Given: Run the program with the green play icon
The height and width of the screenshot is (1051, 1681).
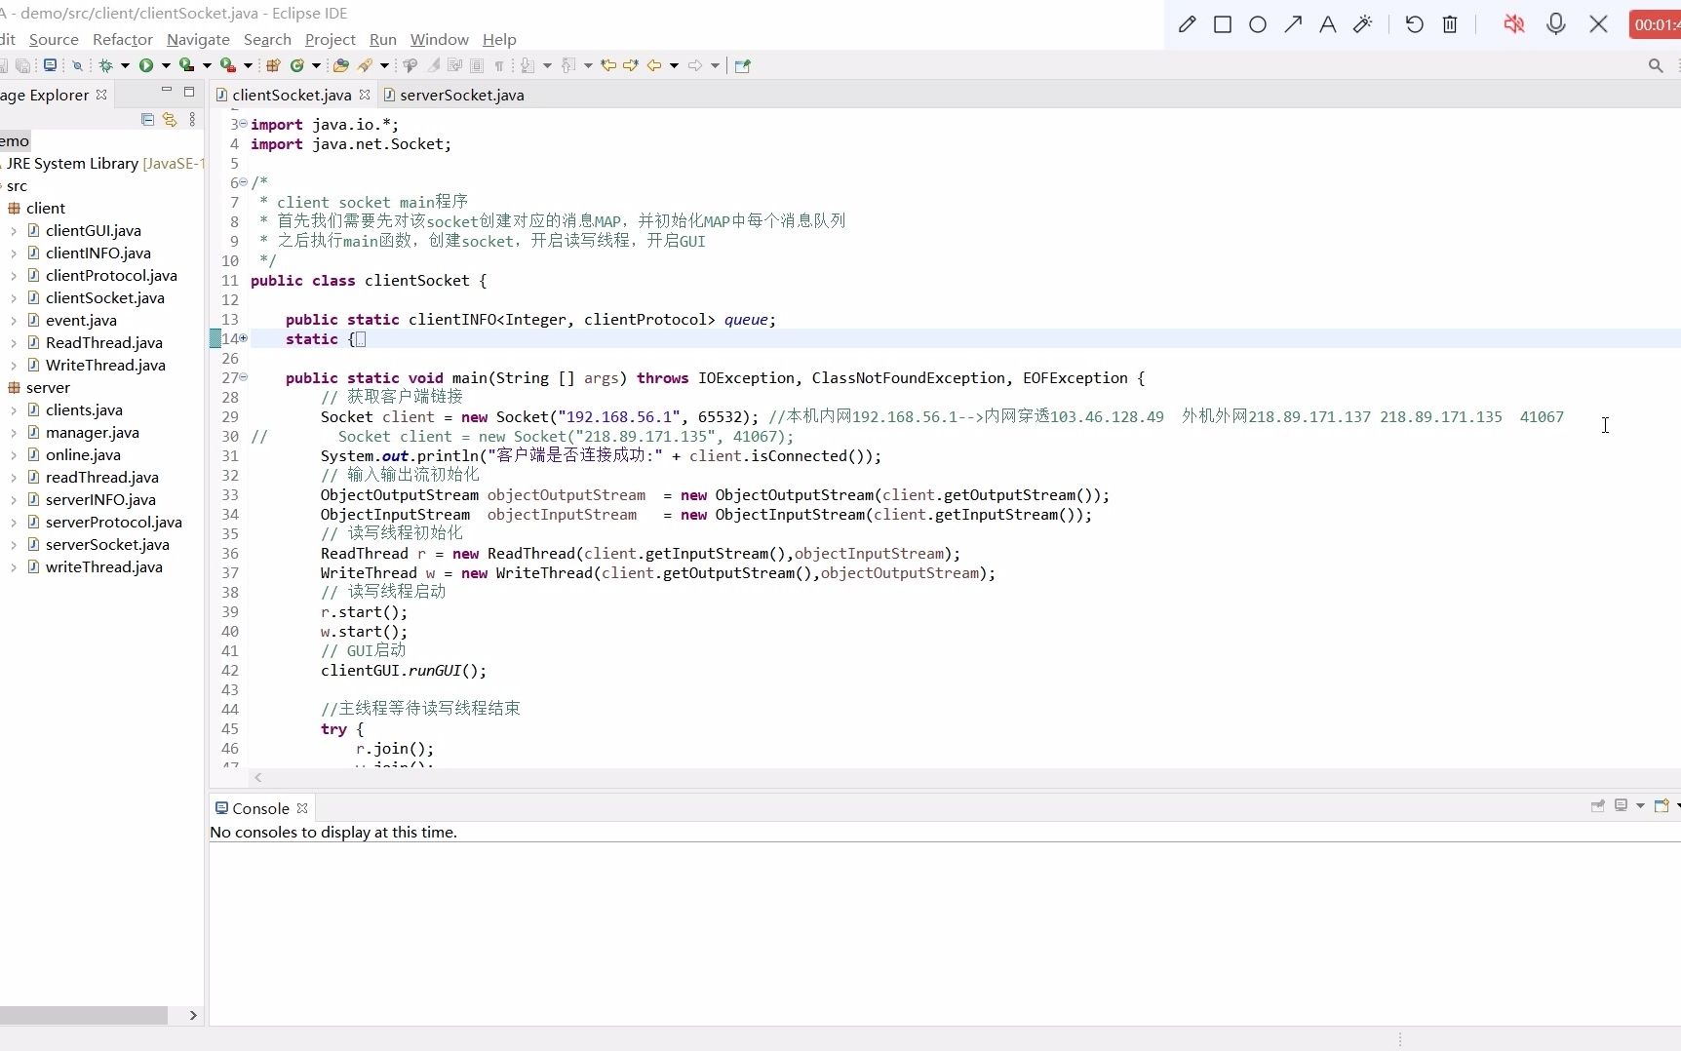Looking at the screenshot, I should click(x=146, y=65).
